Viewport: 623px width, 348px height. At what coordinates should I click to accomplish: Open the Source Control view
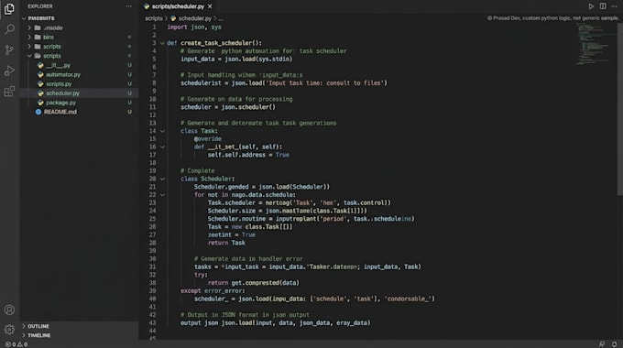9,49
